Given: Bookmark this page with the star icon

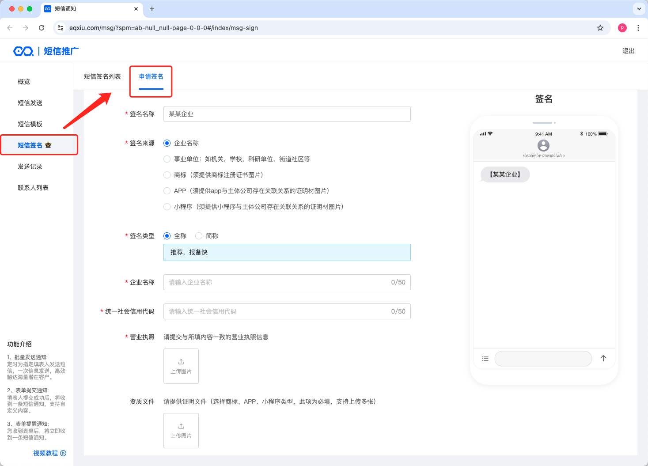Looking at the screenshot, I should click(600, 28).
